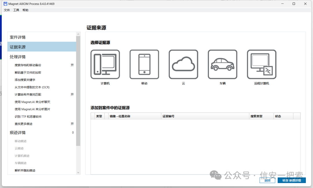Open 解析并雕刻痕迹 item
The image size is (313, 188).
pyautogui.click(x=25, y=170)
